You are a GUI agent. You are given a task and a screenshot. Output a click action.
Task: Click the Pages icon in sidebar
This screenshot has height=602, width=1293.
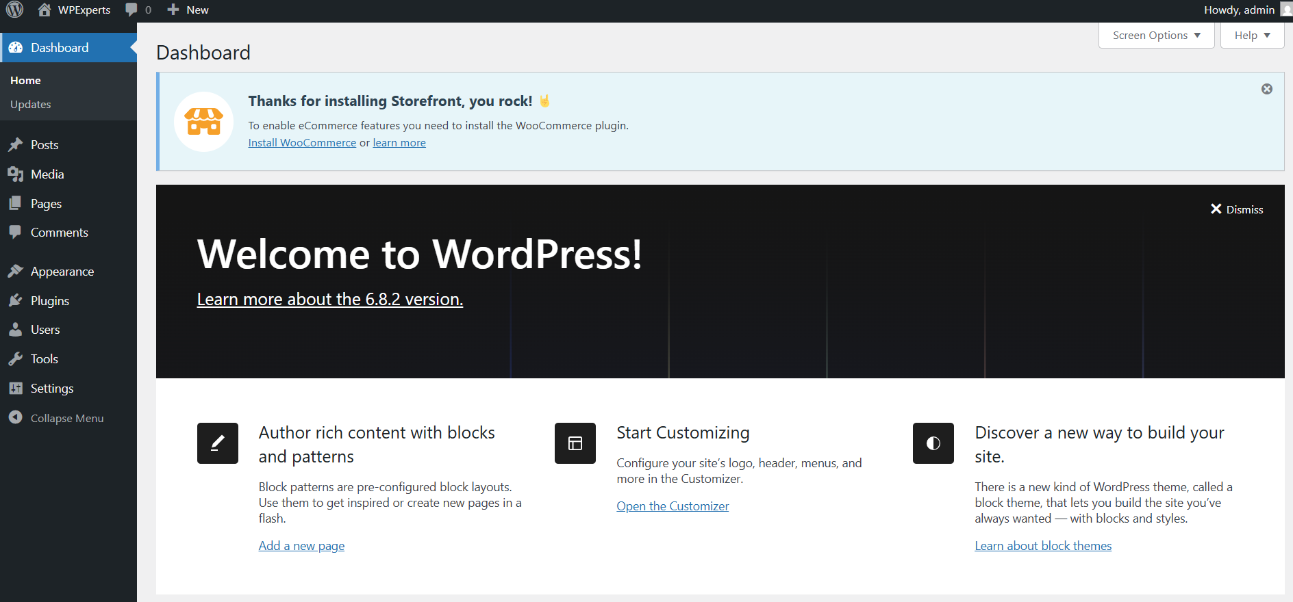coord(16,204)
